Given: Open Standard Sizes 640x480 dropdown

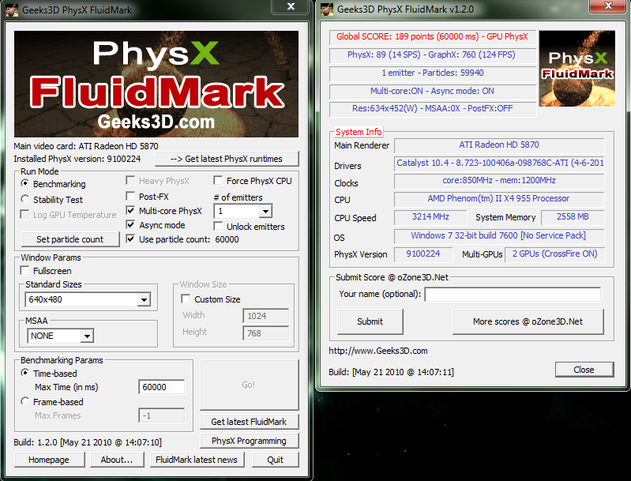Looking at the screenshot, I should tap(144, 299).
